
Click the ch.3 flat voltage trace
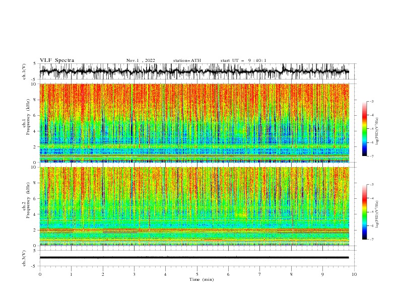click(x=194, y=258)
